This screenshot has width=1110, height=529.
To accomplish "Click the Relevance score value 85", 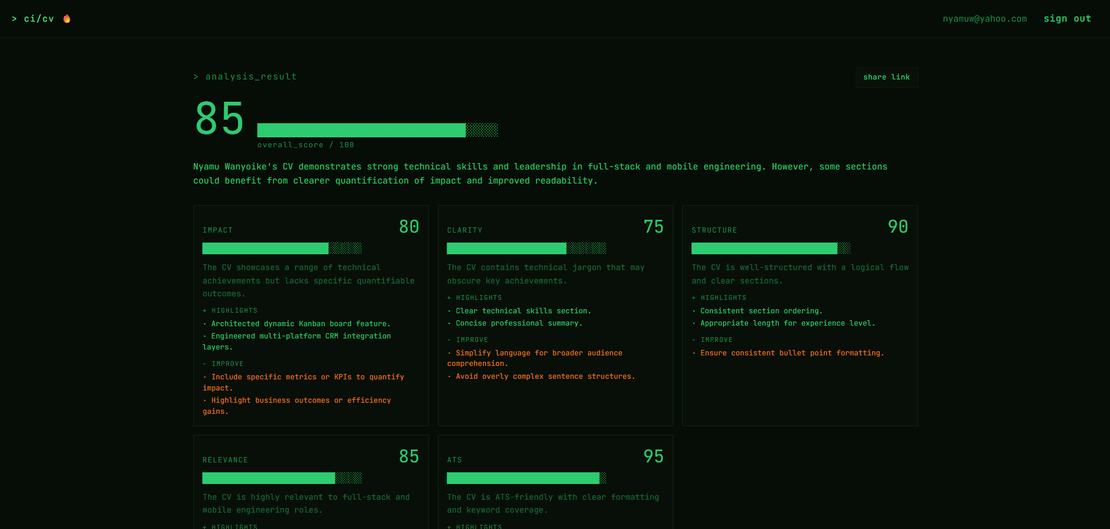I will tap(409, 457).
